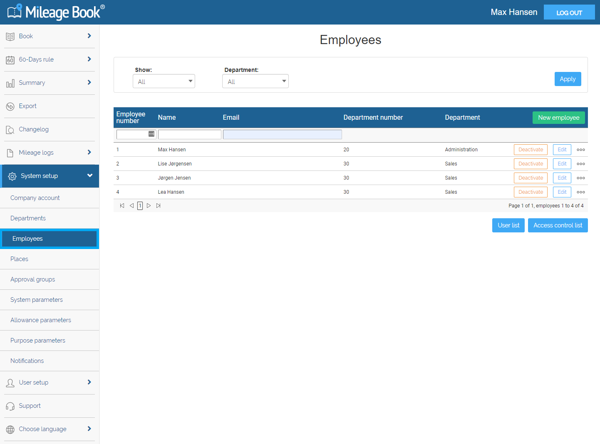Screen dimensions: 600x444
Task: Click the Mileage logs document icon
Action: (10, 153)
